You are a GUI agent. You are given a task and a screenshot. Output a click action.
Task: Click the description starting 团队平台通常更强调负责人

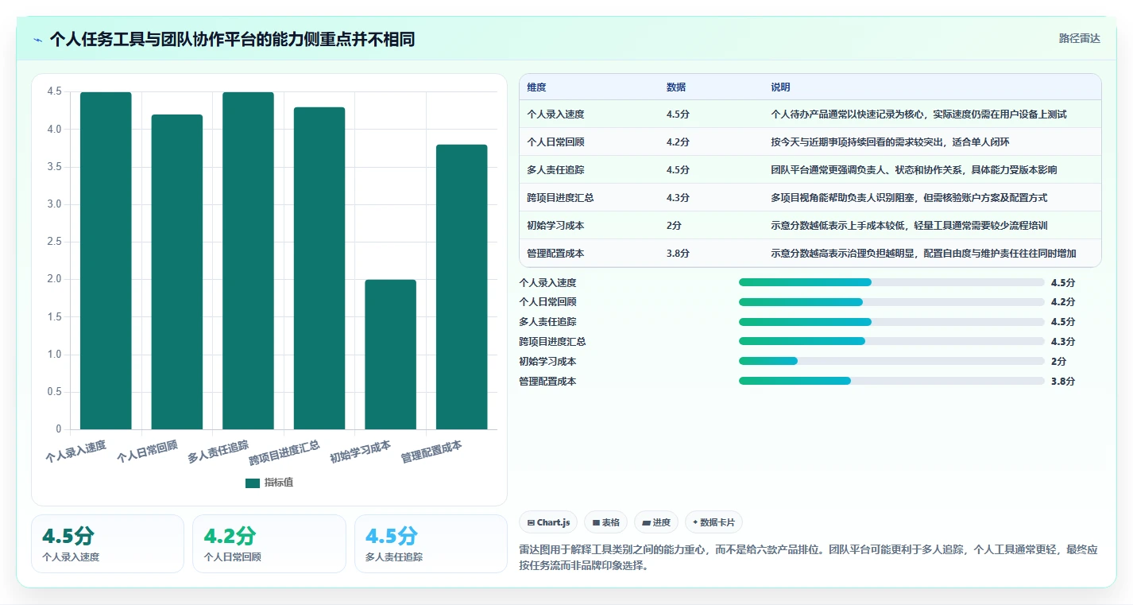click(914, 170)
